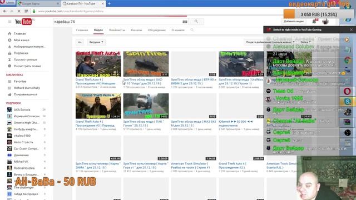Click the browser back arrow
This screenshot has width=356, height=200.
pos(5,11)
